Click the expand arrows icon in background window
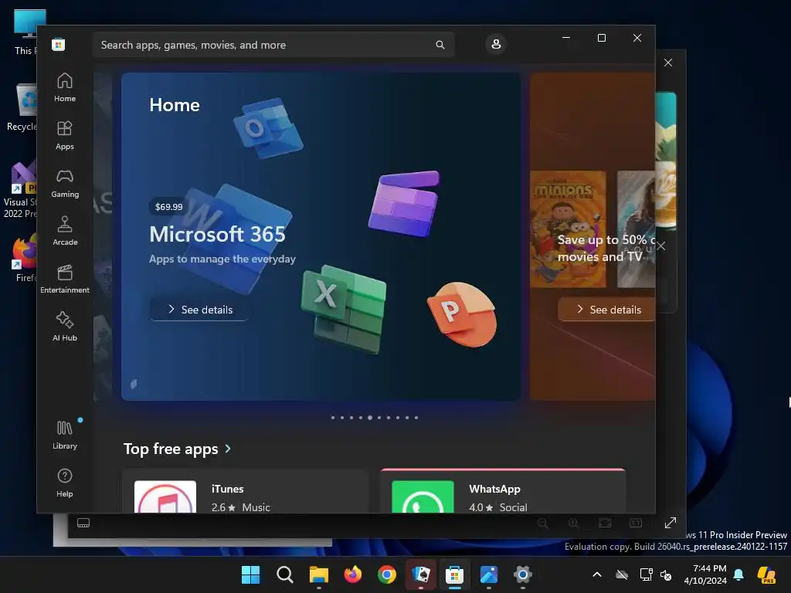Screen dimensions: 791x593 pyautogui.click(x=670, y=523)
